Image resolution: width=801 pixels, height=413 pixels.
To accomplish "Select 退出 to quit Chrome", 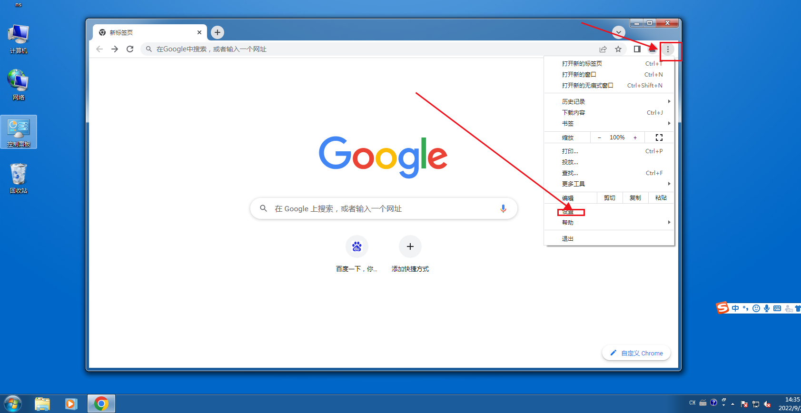I will pos(609,238).
